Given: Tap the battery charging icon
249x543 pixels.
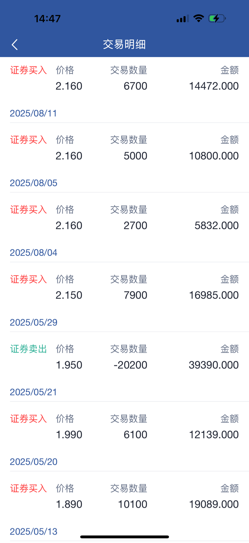Looking at the screenshot, I should pyautogui.click(x=217, y=19).
